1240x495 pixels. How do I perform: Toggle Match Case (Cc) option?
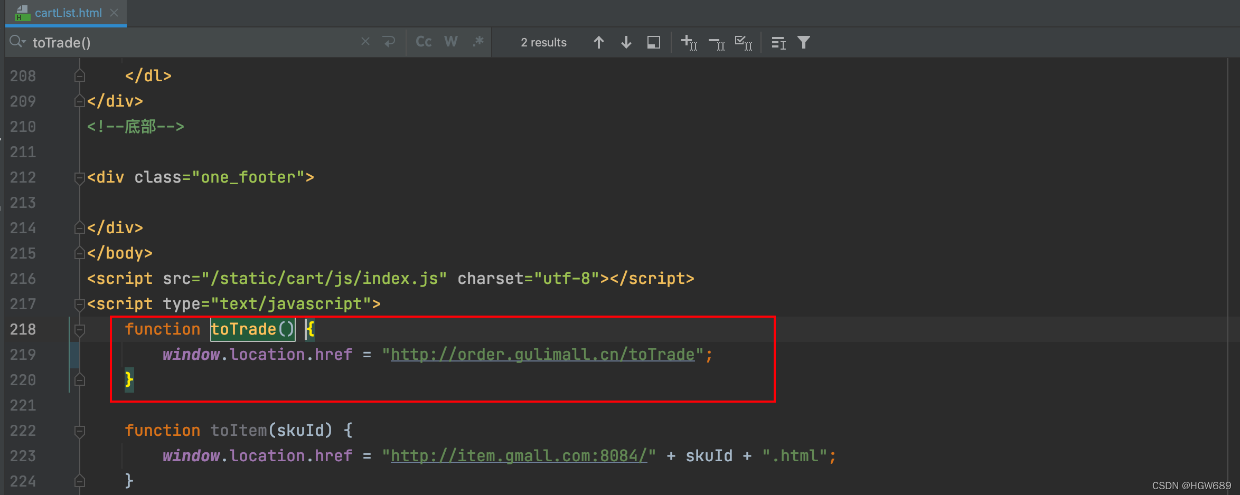pyautogui.click(x=424, y=42)
